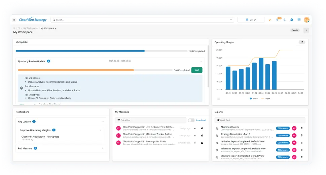Open Summary for Measure Export Completed

(x=283, y=157)
